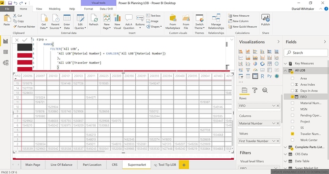Open the Get Data ribbon button
Image resolution: width=329 pixels, height=174 pixels.
44,21
